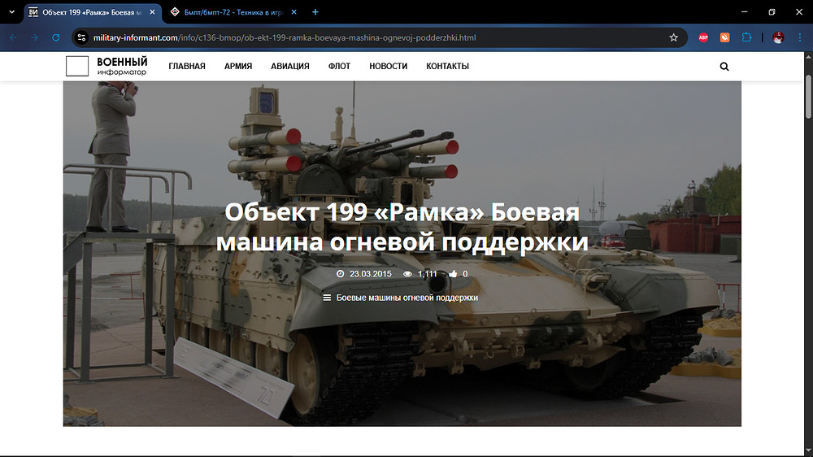
Task: Open the АВИАЦИЯ menu item
Action: coord(290,67)
